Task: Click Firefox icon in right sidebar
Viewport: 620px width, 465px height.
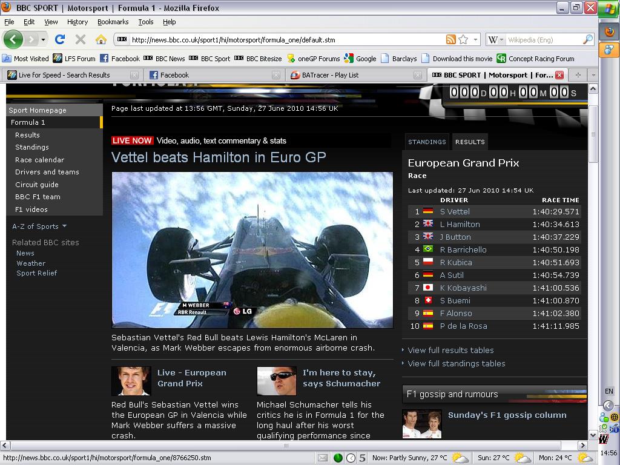Action: point(609,31)
